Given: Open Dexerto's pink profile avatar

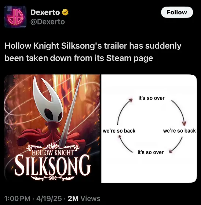Looking at the screenshot, I should coord(15,17).
